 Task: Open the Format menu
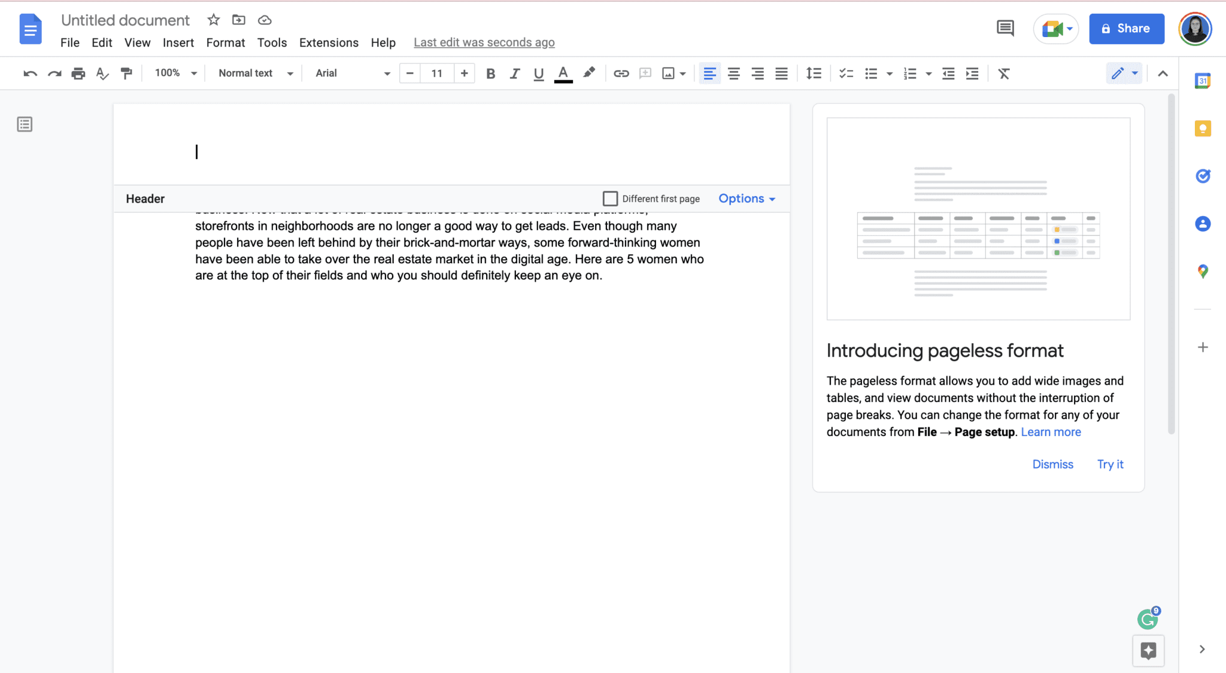226,42
